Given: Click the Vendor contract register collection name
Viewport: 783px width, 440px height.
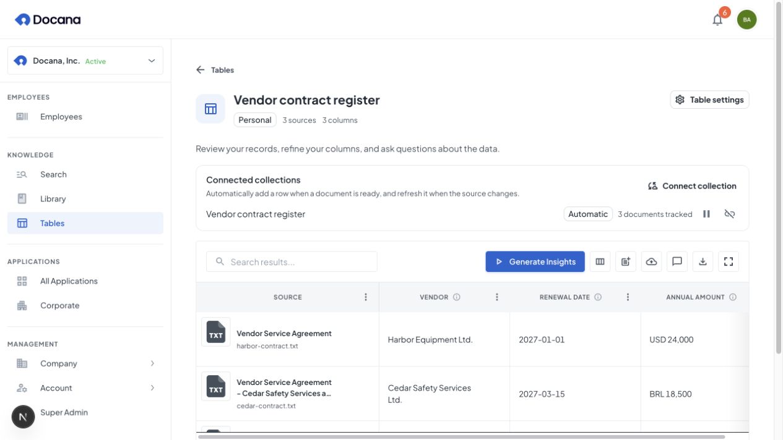Looking at the screenshot, I should [256, 214].
